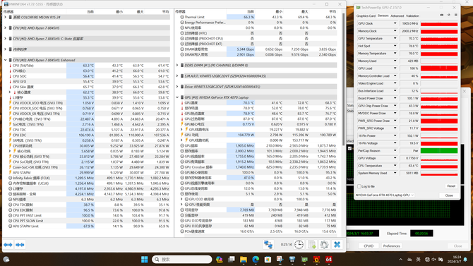Enable Log to file checkbox in GPU-Z
473x266 pixels.
coord(359,186)
